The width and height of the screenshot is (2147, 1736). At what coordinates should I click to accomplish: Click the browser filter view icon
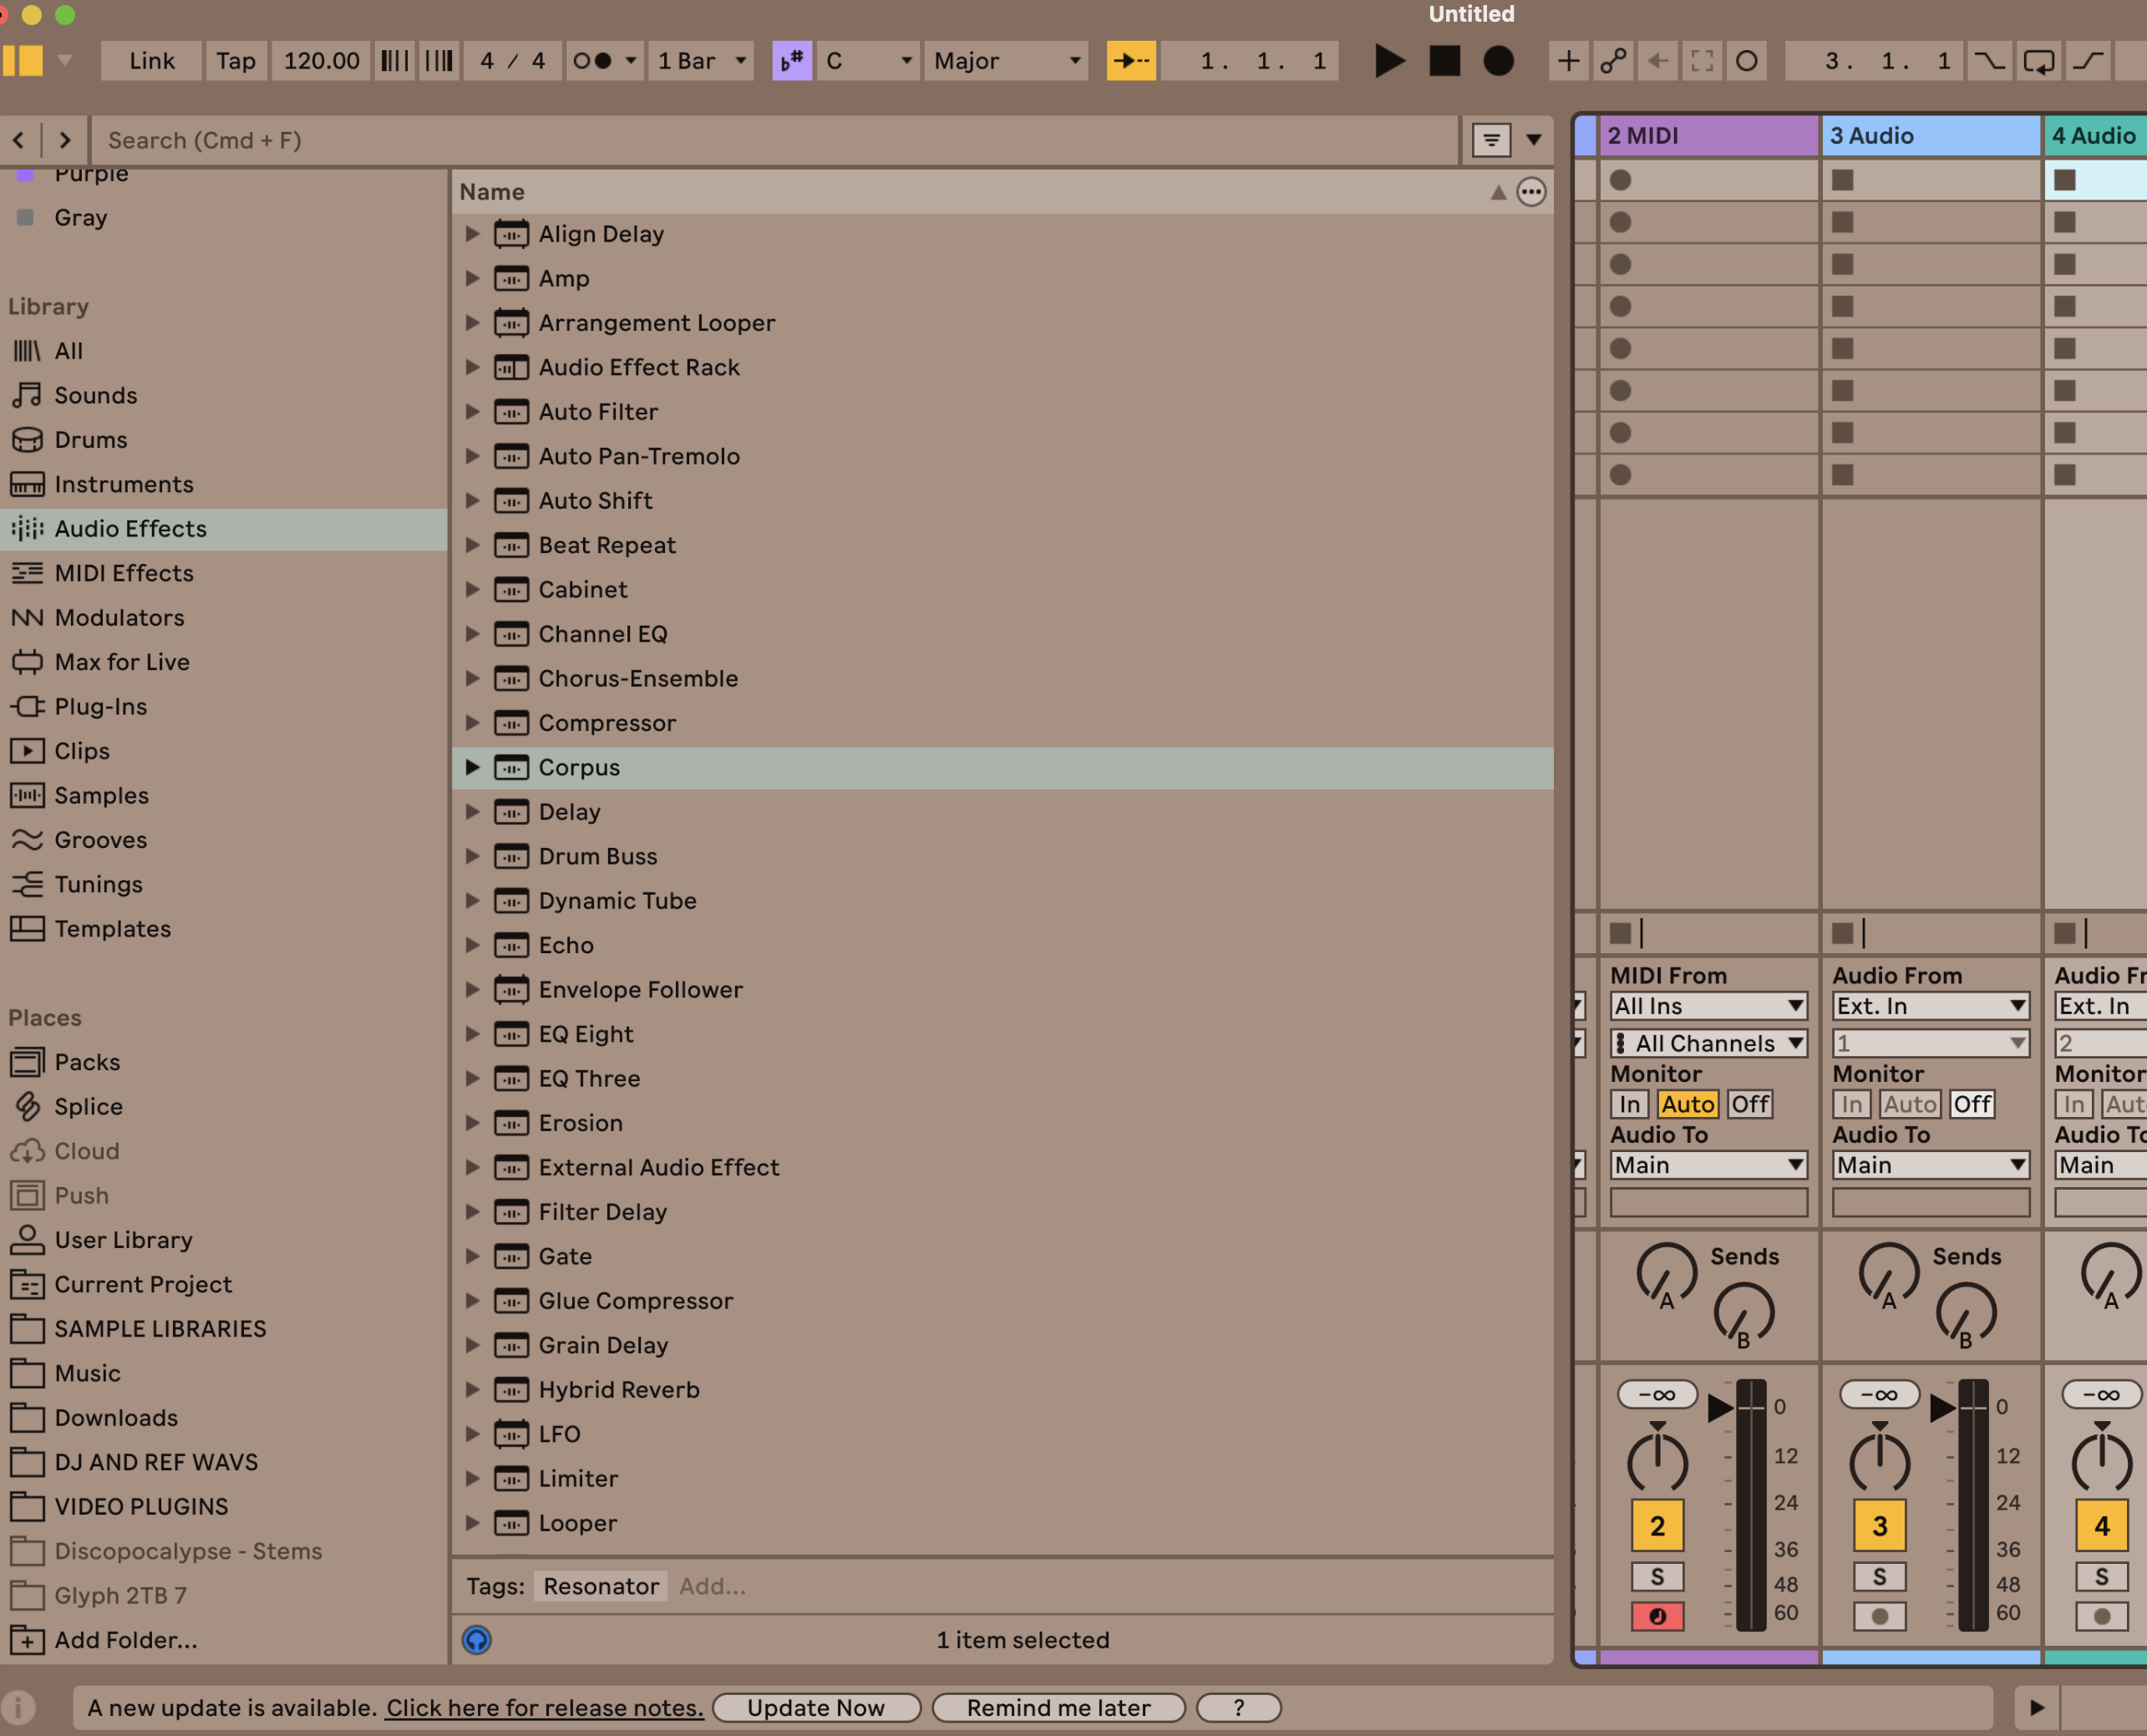pos(1491,140)
